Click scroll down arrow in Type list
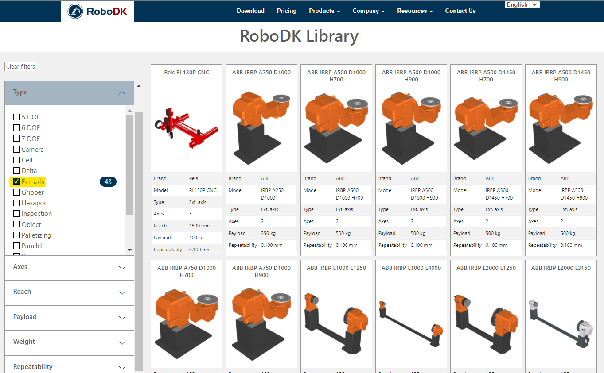 pyautogui.click(x=129, y=250)
